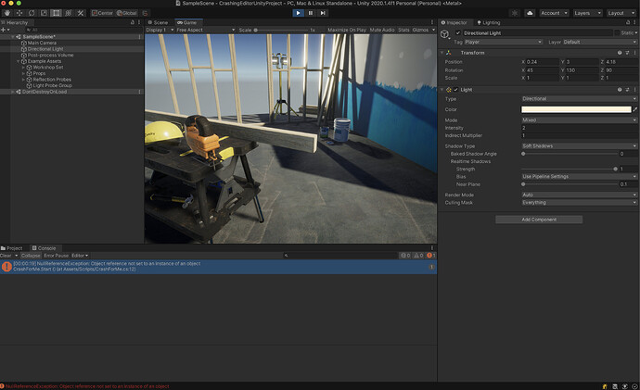Screen dimensions: 640x390
Task: Open Light component presets icon
Action: pyautogui.click(x=627, y=90)
